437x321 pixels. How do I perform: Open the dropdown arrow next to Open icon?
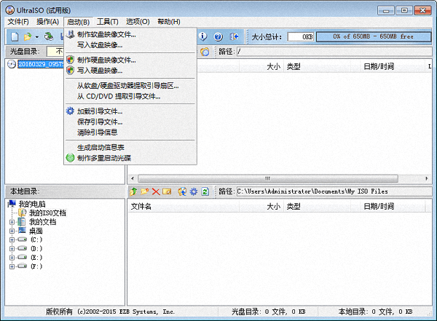click(37, 37)
